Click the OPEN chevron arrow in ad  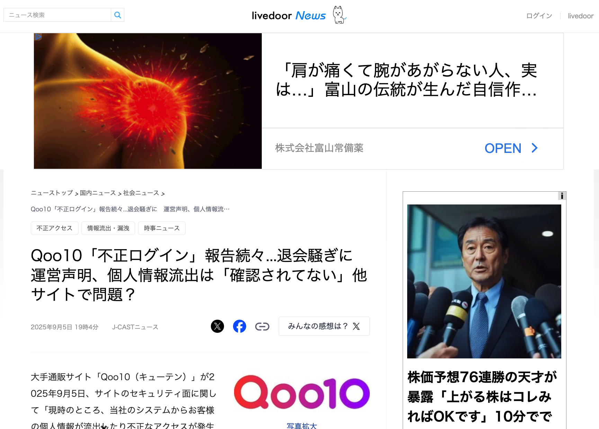tap(535, 148)
